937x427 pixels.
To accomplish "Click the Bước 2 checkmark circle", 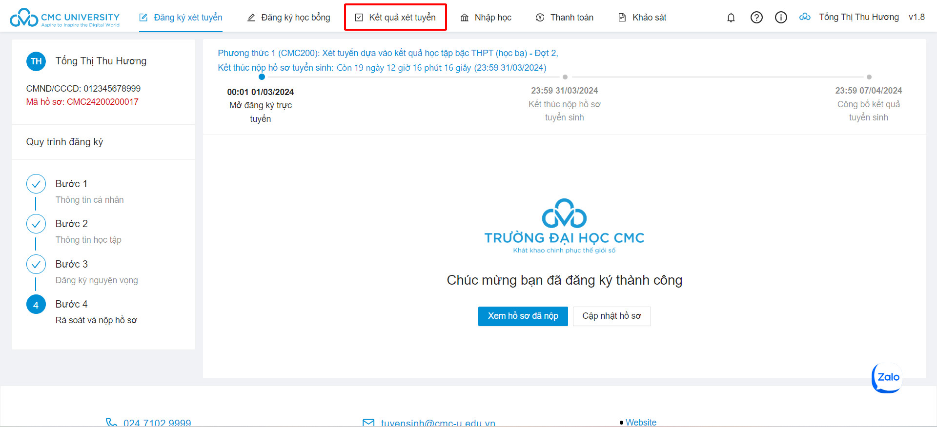I will 36,224.
